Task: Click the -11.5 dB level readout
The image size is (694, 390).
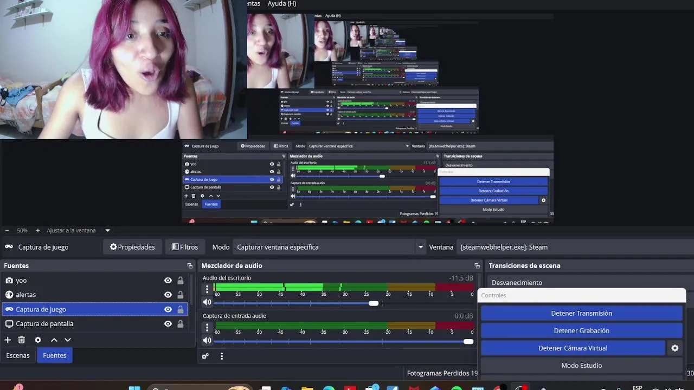Action: 461,278
